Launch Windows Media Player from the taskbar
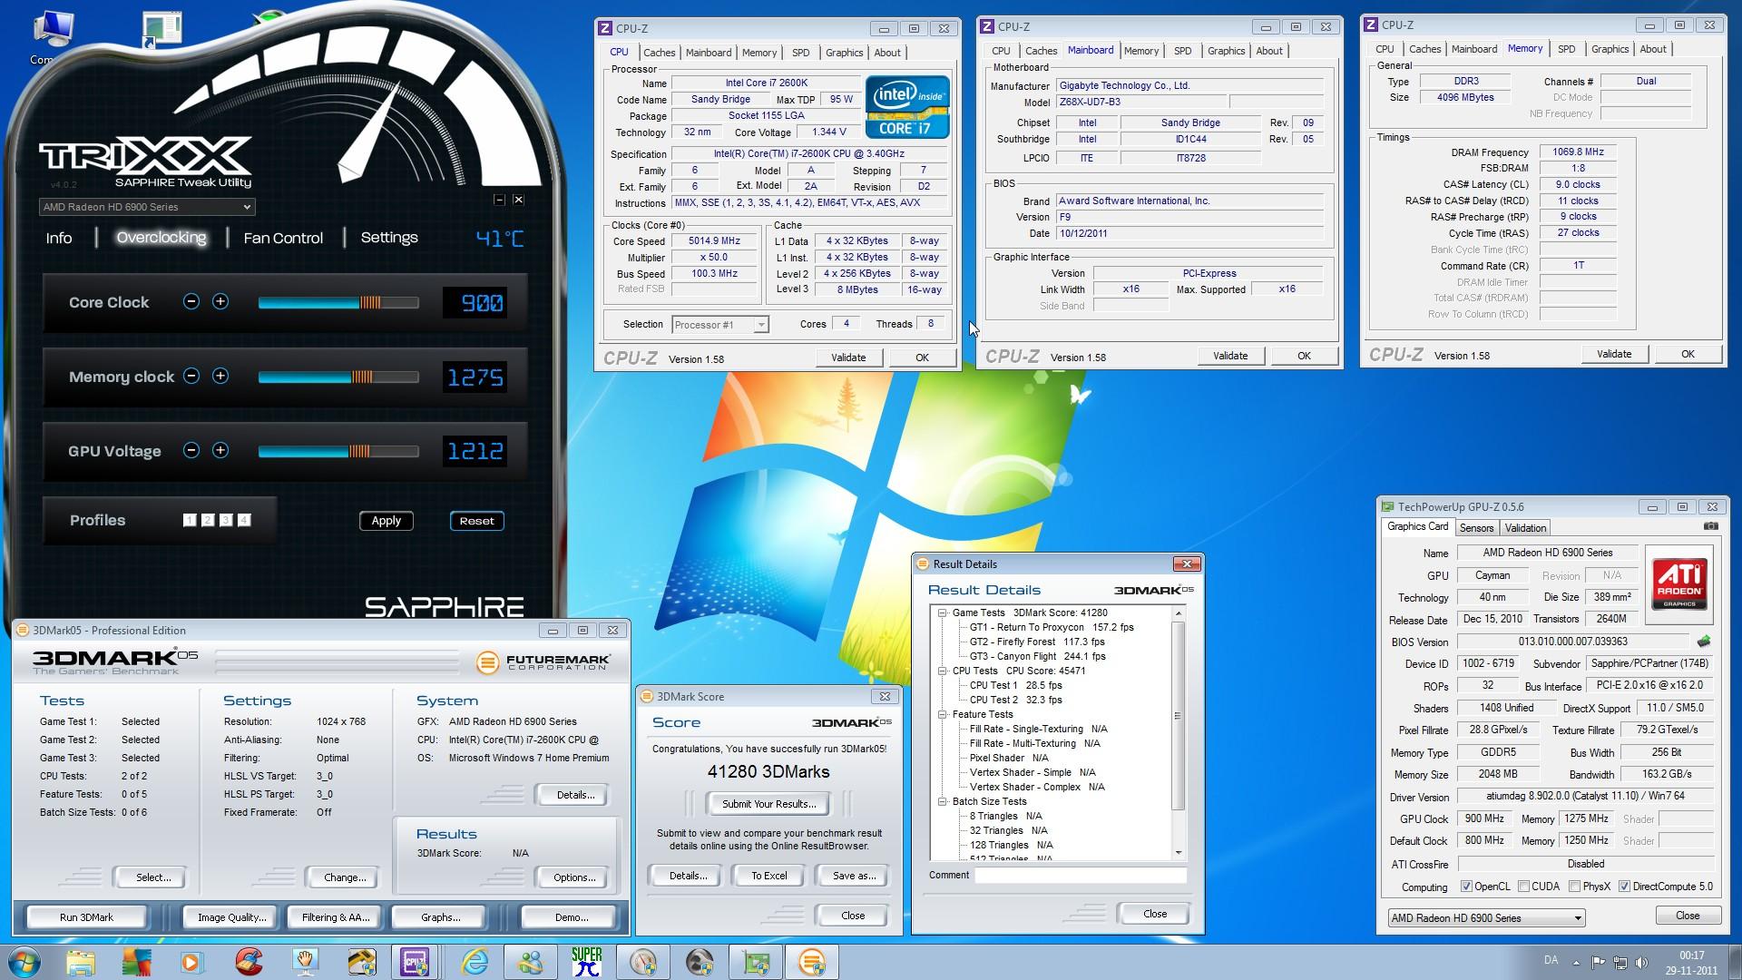The height and width of the screenshot is (980, 1742). [192, 962]
